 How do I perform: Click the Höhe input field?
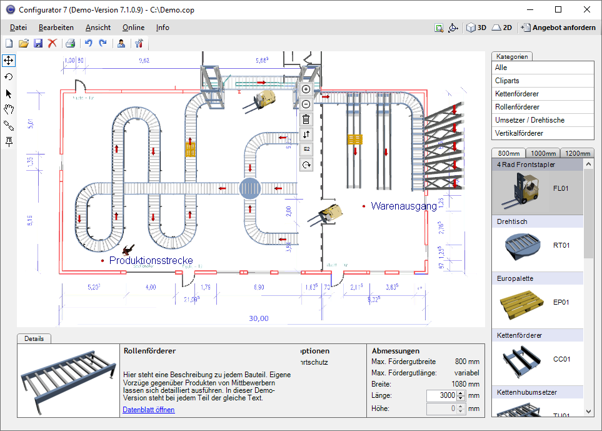[x=441, y=408]
